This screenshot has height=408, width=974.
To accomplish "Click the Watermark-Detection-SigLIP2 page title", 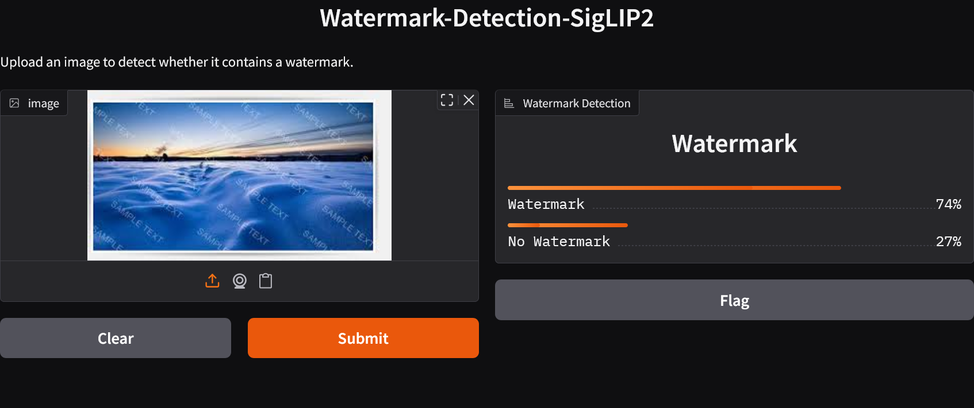I will 486,18.
